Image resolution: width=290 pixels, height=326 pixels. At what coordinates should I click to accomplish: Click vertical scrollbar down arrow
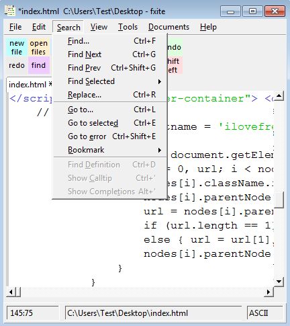click(279, 282)
